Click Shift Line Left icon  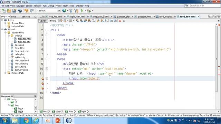point(111,21)
